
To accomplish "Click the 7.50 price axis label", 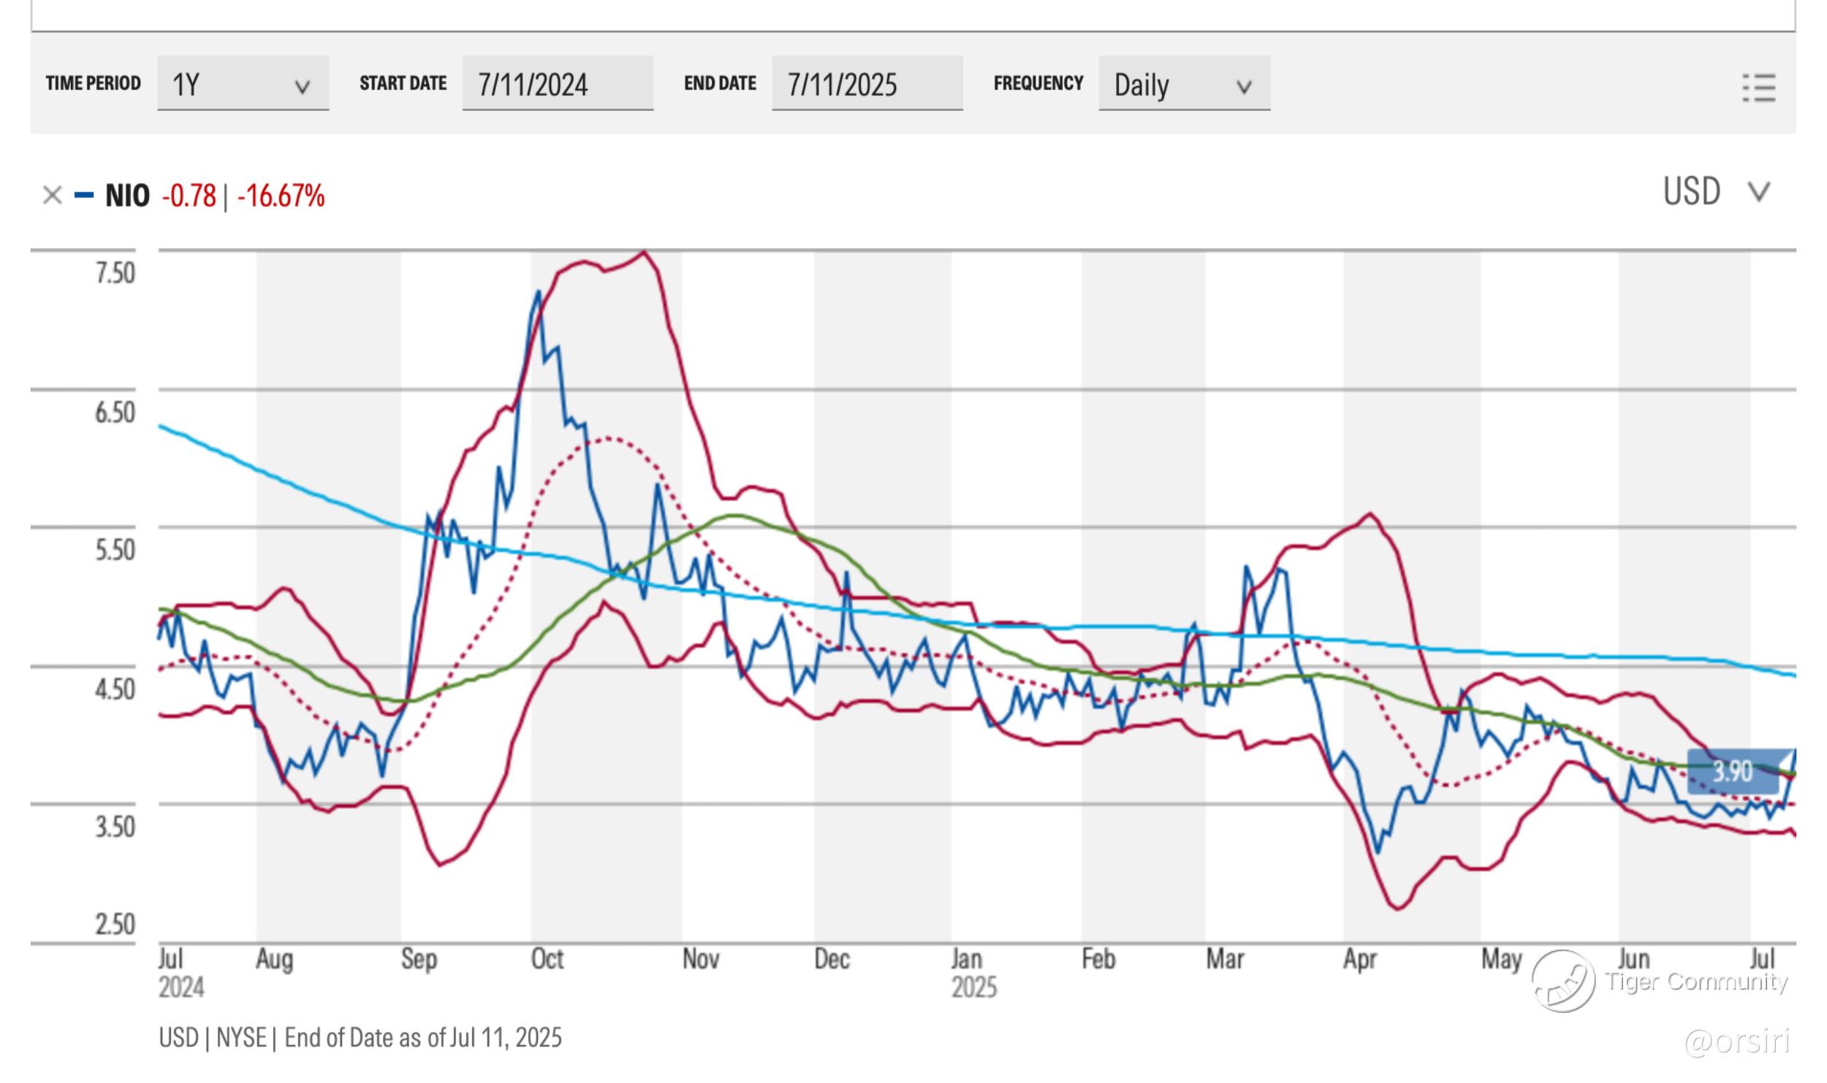I will click(115, 273).
